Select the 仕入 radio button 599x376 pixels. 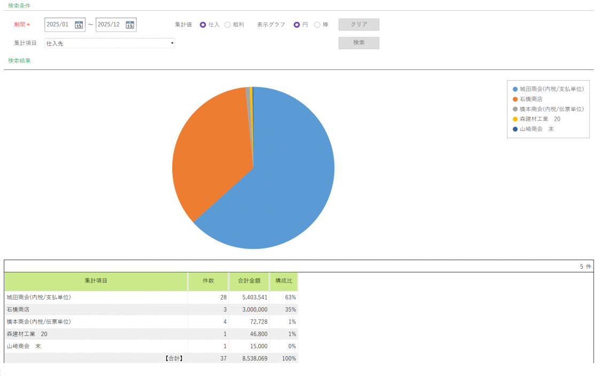[x=203, y=25]
